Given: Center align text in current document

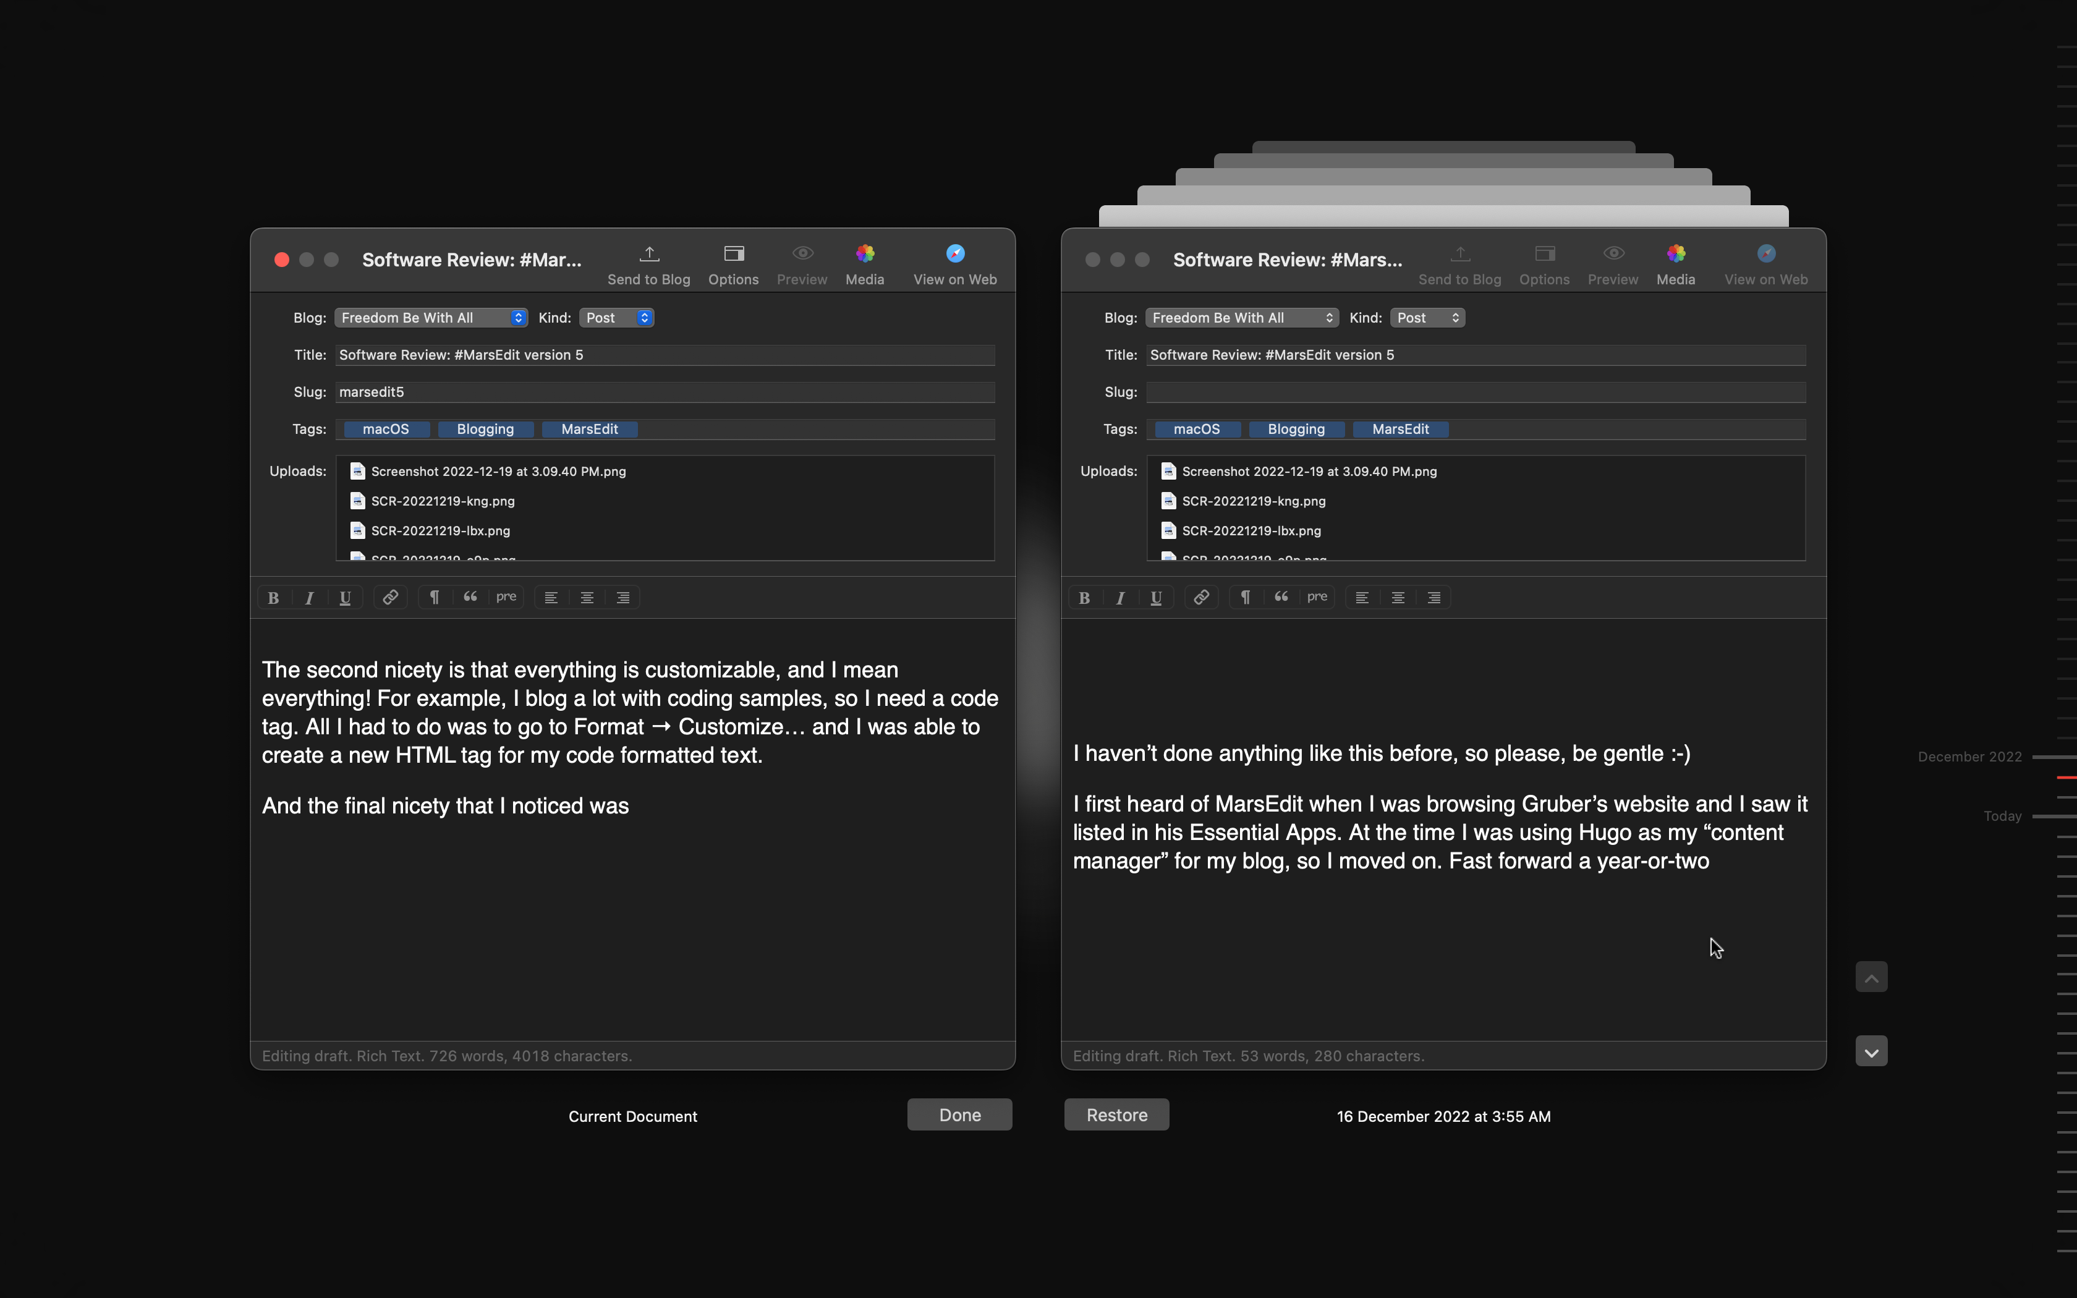Looking at the screenshot, I should 587,598.
